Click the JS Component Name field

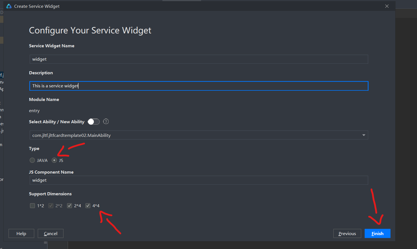point(199,180)
